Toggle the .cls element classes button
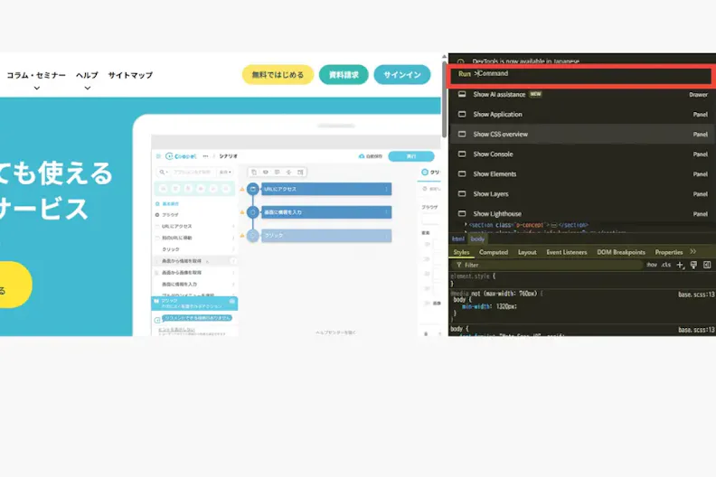The image size is (716, 477). click(666, 265)
